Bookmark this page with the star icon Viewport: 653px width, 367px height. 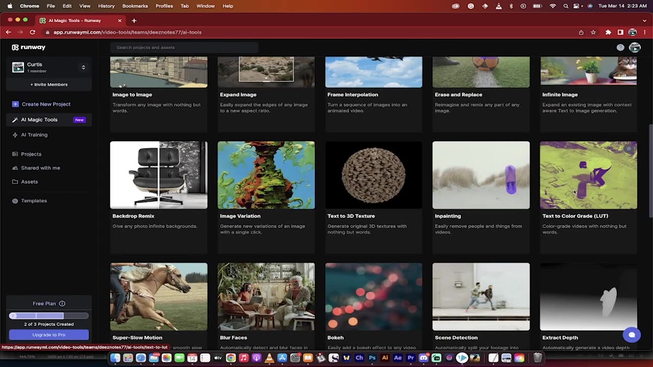tap(593, 32)
